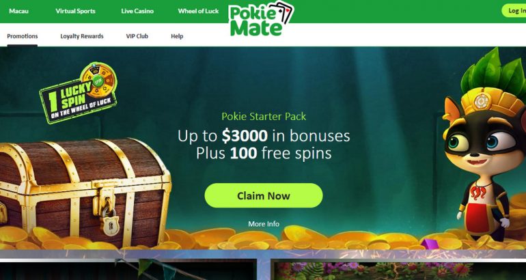Open the Virtual Sports section
526x280 pixels.
(x=75, y=11)
